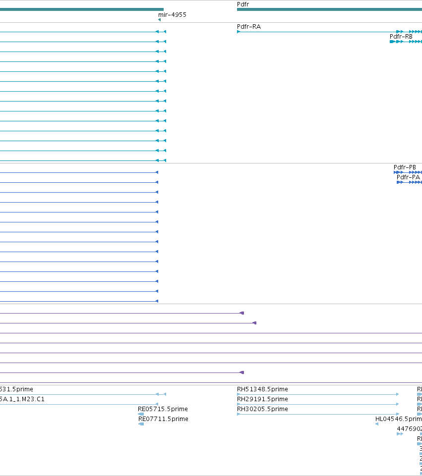Select the RH51348.5prime alignment line
This screenshot has height=476, width=422.
[318, 394]
